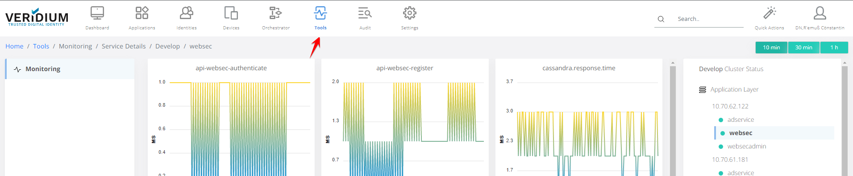This screenshot has height=176, width=853.
Task: Select websecadmin service in cluster tree
Action: click(x=746, y=146)
